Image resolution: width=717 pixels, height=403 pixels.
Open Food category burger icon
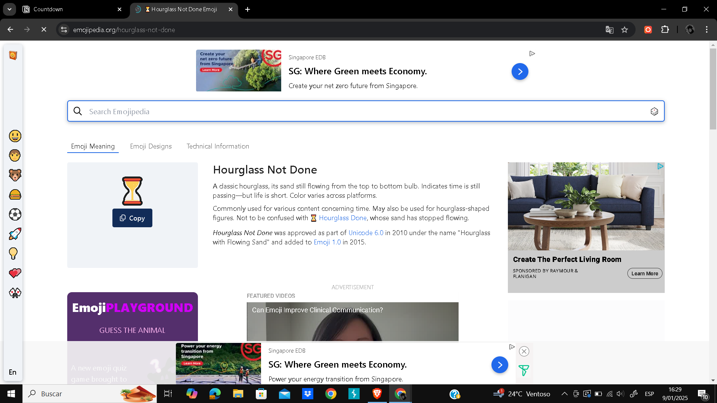pyautogui.click(x=15, y=195)
